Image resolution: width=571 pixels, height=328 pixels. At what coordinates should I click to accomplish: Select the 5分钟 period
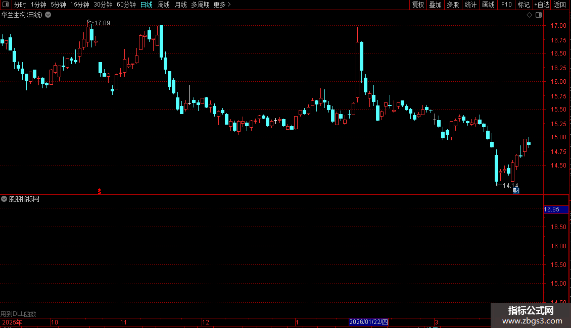pos(58,5)
